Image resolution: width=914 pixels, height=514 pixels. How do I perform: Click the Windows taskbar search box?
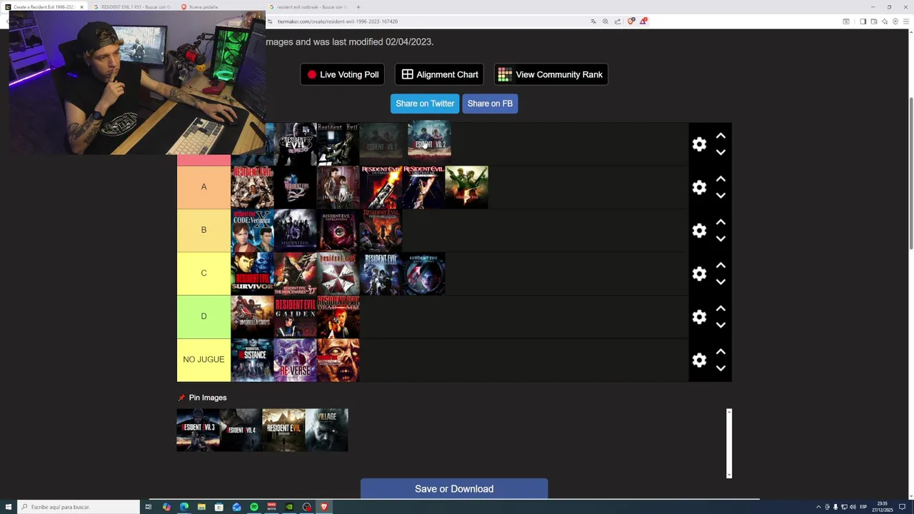(x=79, y=507)
